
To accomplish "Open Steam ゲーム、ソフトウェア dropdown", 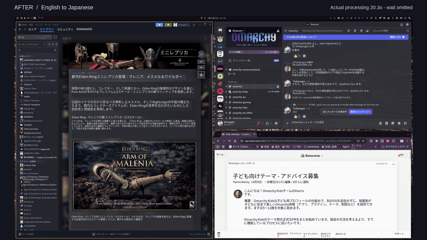I will pos(32,44).
